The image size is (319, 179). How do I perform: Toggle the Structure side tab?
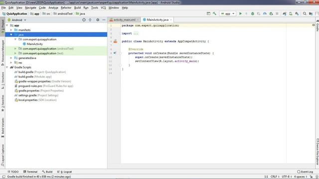[2, 81]
